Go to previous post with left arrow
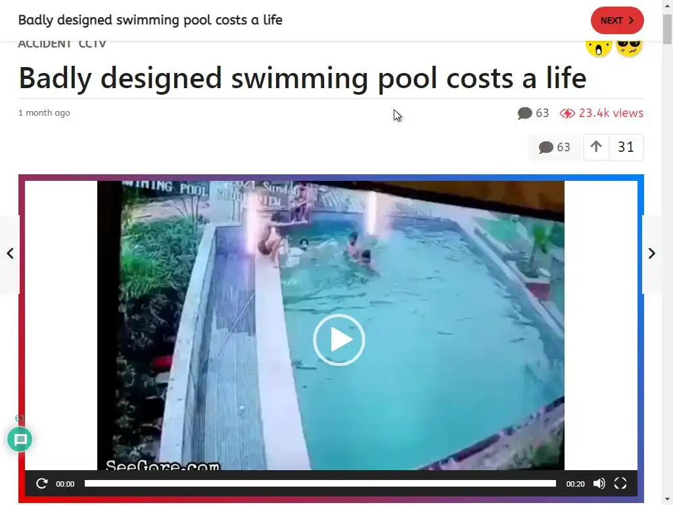The height and width of the screenshot is (505, 673). click(10, 253)
